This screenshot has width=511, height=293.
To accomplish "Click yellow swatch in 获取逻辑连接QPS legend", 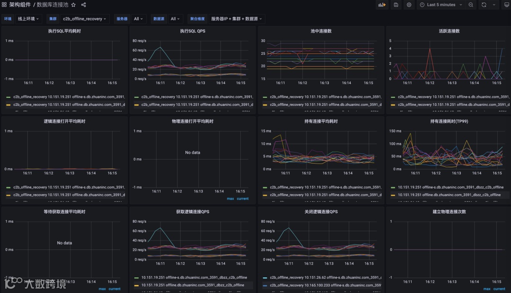I will tap(137, 285).
